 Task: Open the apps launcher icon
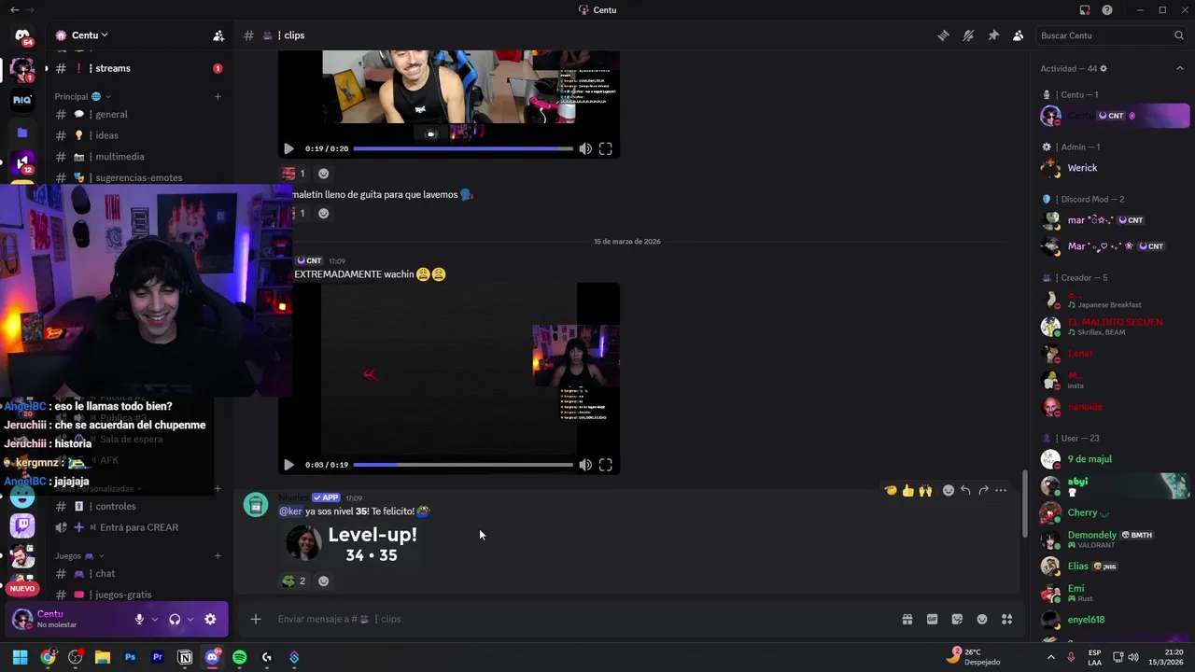coord(1006,619)
